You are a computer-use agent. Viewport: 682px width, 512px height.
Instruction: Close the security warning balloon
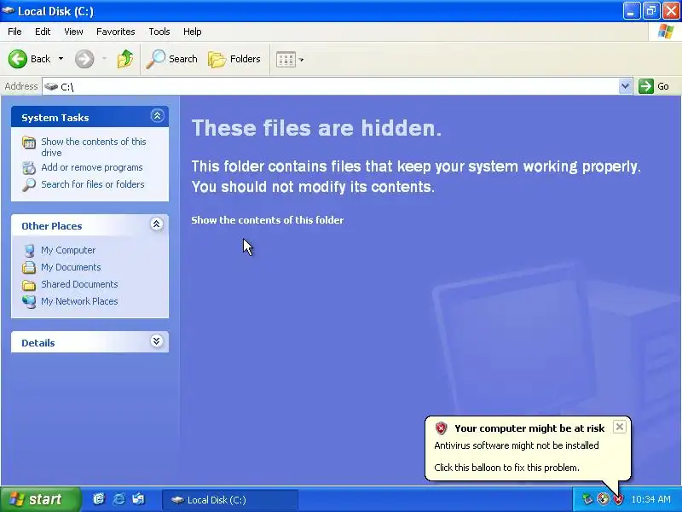620,427
